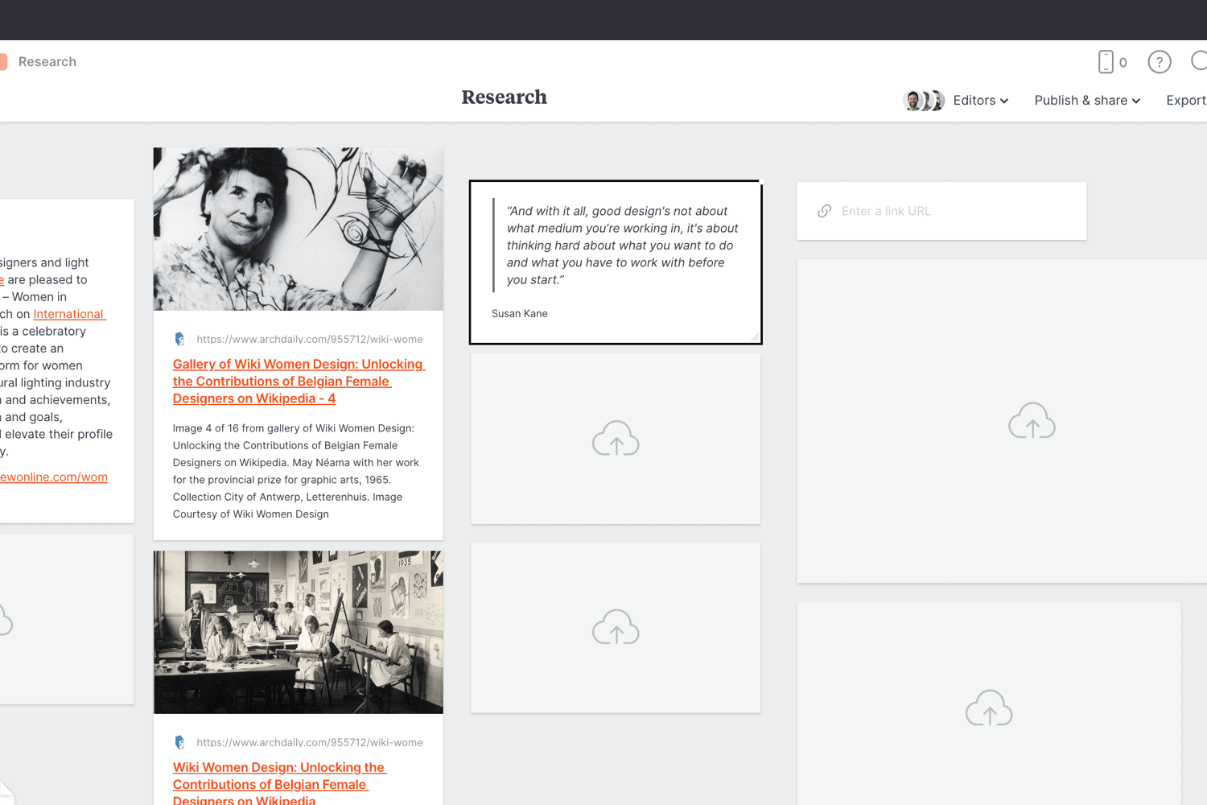The height and width of the screenshot is (805, 1207).
Task: Open the editor avatars stack
Action: pos(923,100)
